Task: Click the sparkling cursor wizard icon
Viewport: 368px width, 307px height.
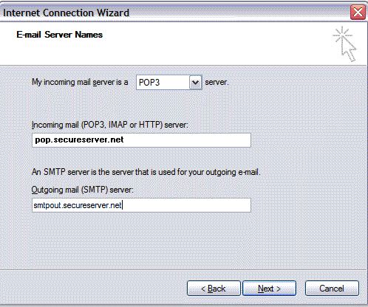Action: click(345, 44)
